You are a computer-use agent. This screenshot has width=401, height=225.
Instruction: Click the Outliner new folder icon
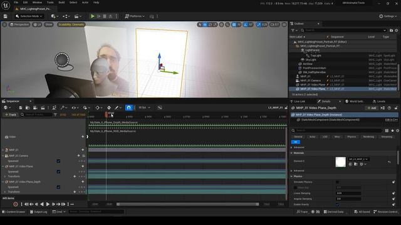point(391,31)
